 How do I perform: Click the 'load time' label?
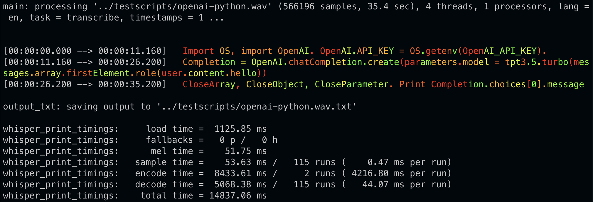tap(169, 129)
